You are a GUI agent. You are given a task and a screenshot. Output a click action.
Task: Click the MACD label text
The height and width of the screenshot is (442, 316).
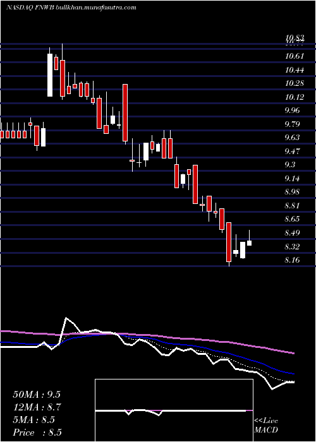266,430
